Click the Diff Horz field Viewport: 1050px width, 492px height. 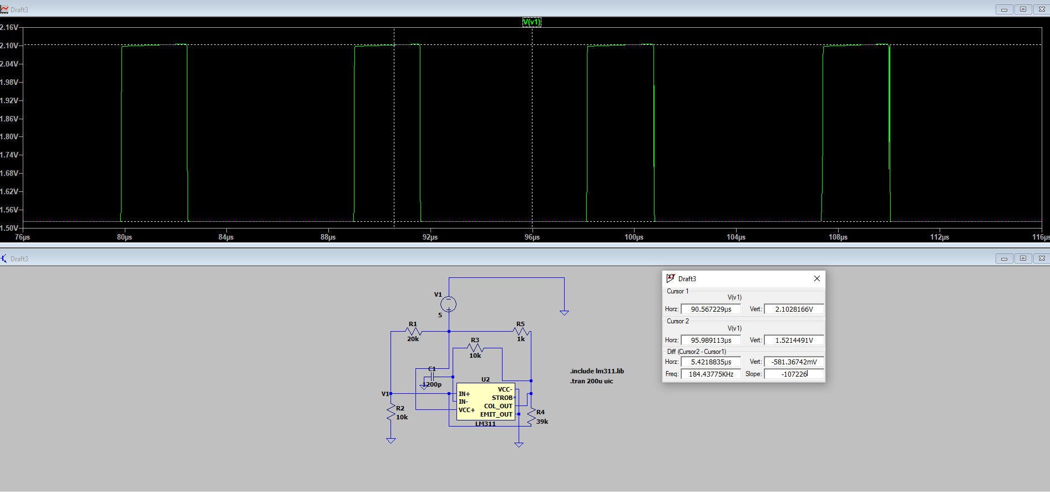[x=711, y=362]
